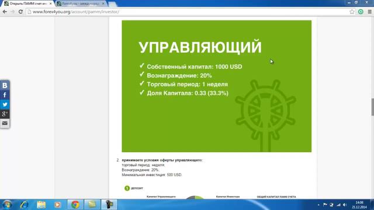
Task: Open the network signal tray icon
Action: [x=338, y=205]
